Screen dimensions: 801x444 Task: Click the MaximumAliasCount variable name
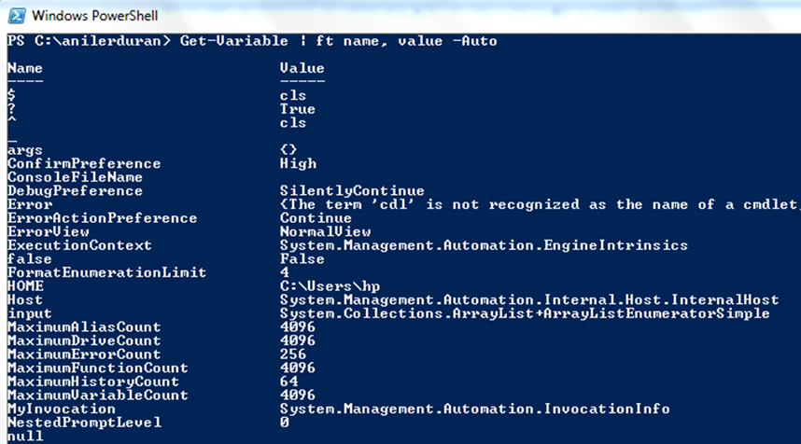tap(84, 327)
